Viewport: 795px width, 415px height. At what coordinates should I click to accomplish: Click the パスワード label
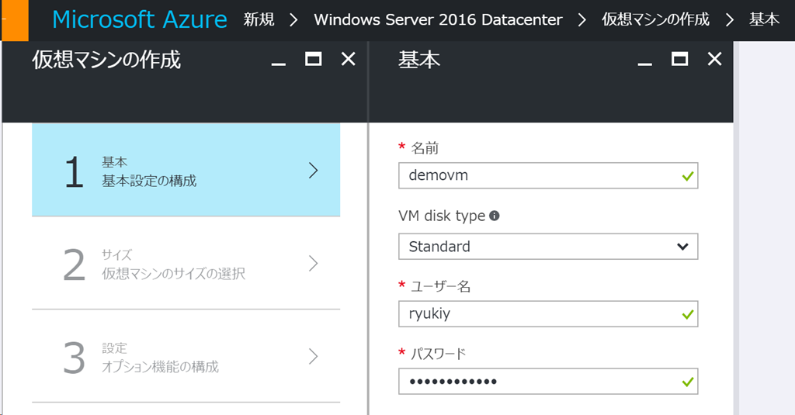438,354
